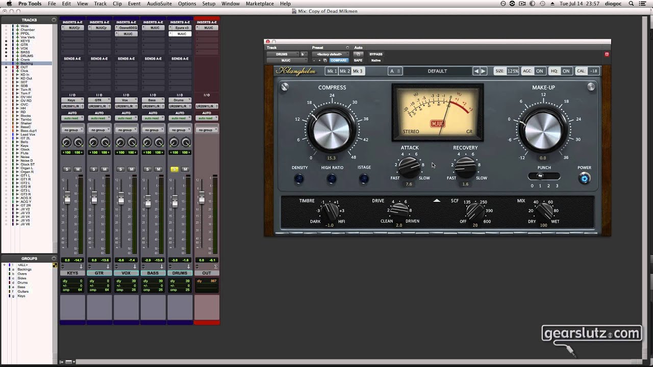Image resolution: width=653 pixels, height=367 pixels.
Task: Open factory default preset dropdown
Action: pyautogui.click(x=331, y=54)
